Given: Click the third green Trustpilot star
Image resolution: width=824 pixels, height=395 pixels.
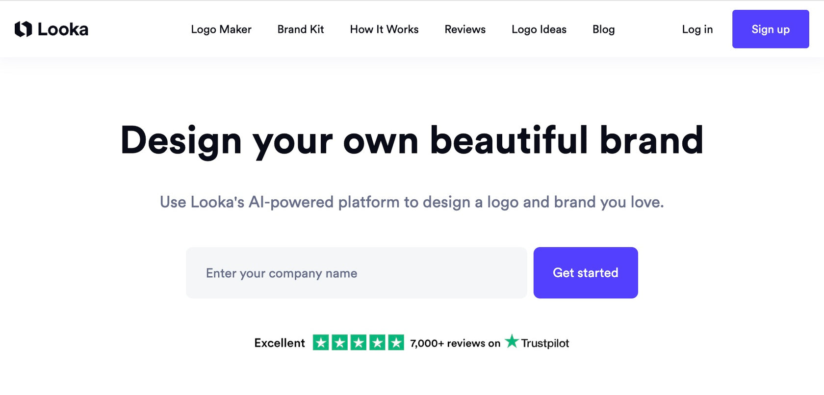Looking at the screenshot, I should click(359, 342).
